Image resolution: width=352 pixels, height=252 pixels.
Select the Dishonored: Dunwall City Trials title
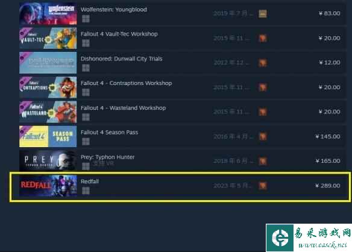121,59
